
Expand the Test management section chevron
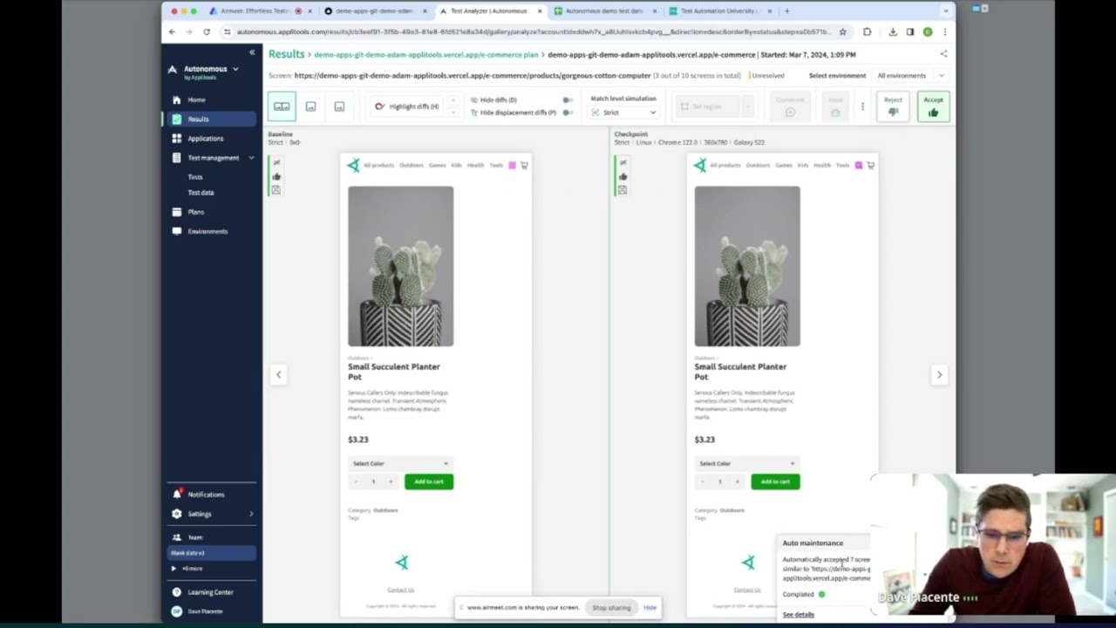pos(251,158)
